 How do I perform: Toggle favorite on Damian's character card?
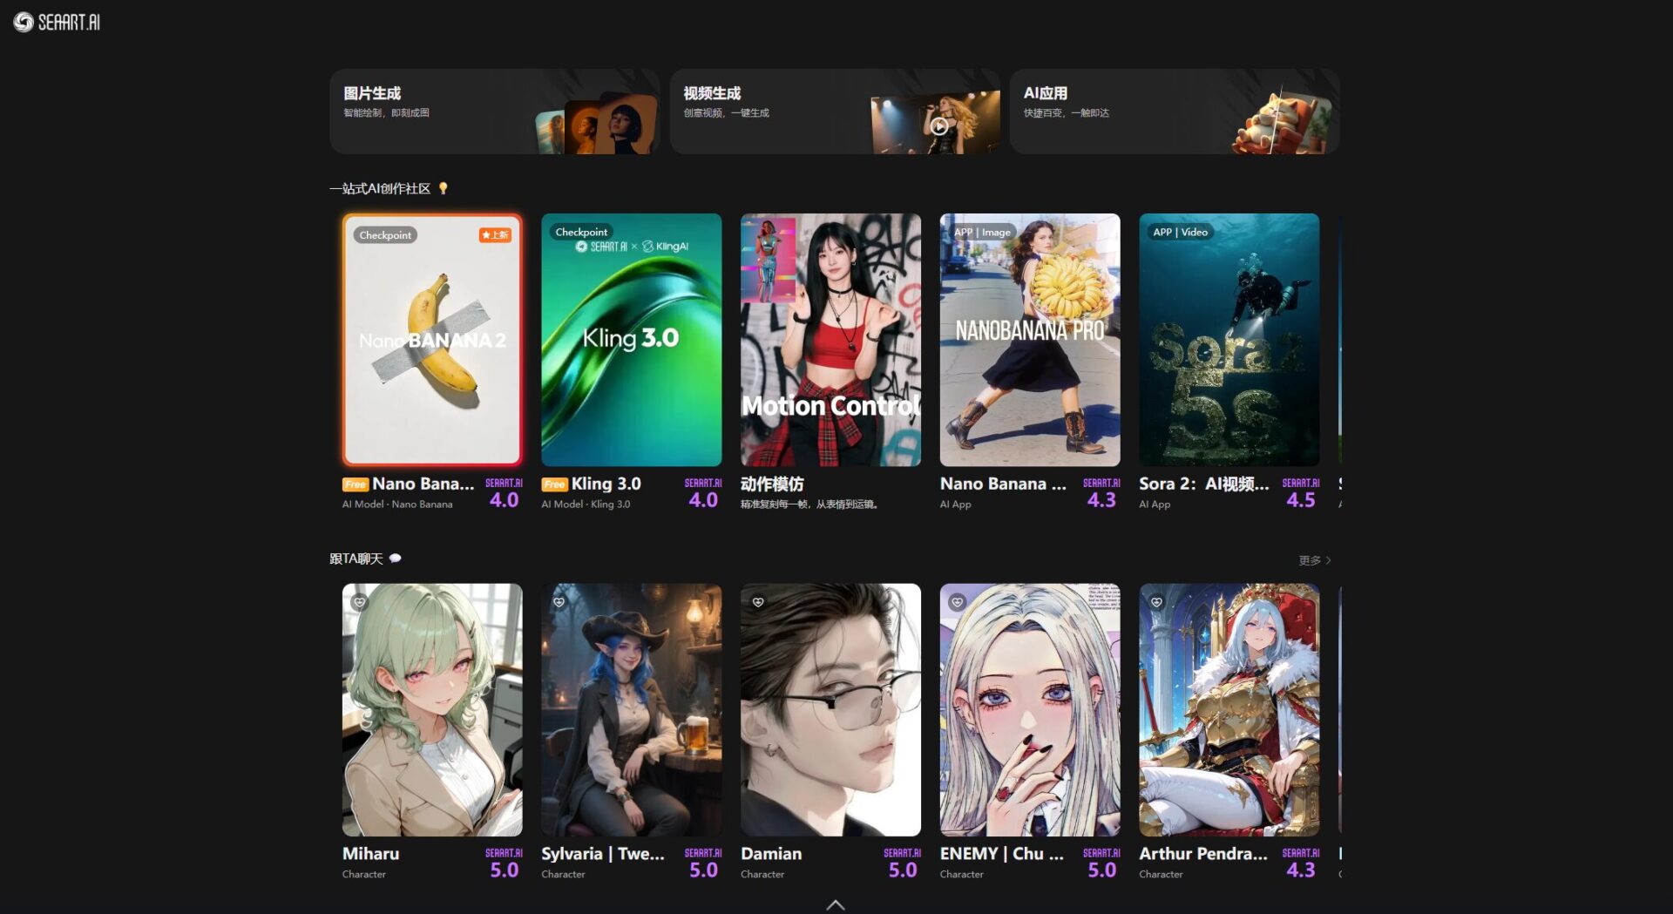tap(759, 602)
